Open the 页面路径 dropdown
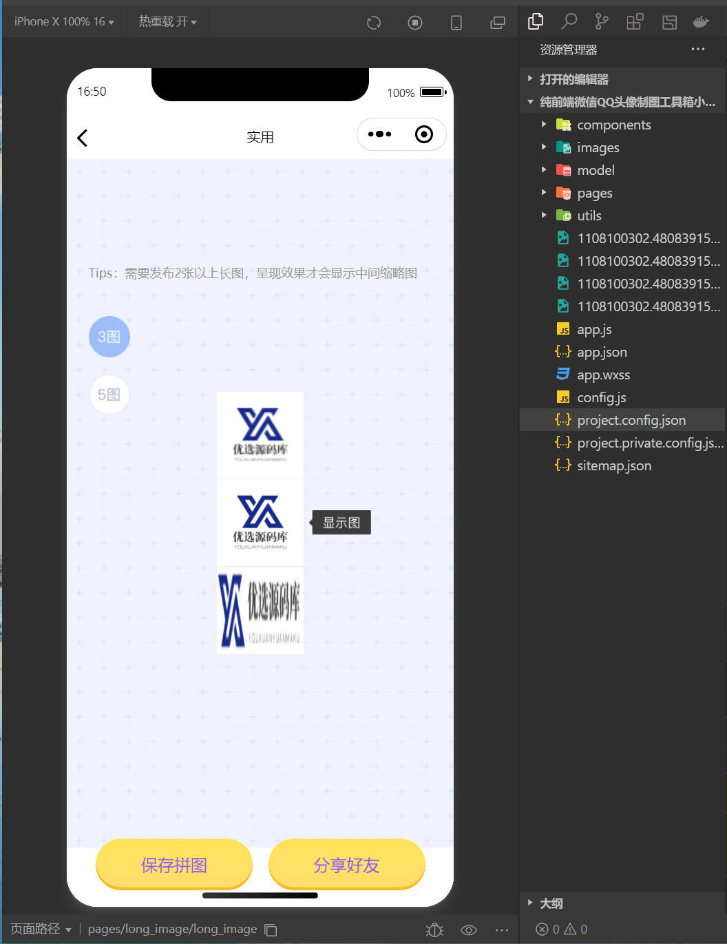This screenshot has height=944, width=727. (x=41, y=929)
